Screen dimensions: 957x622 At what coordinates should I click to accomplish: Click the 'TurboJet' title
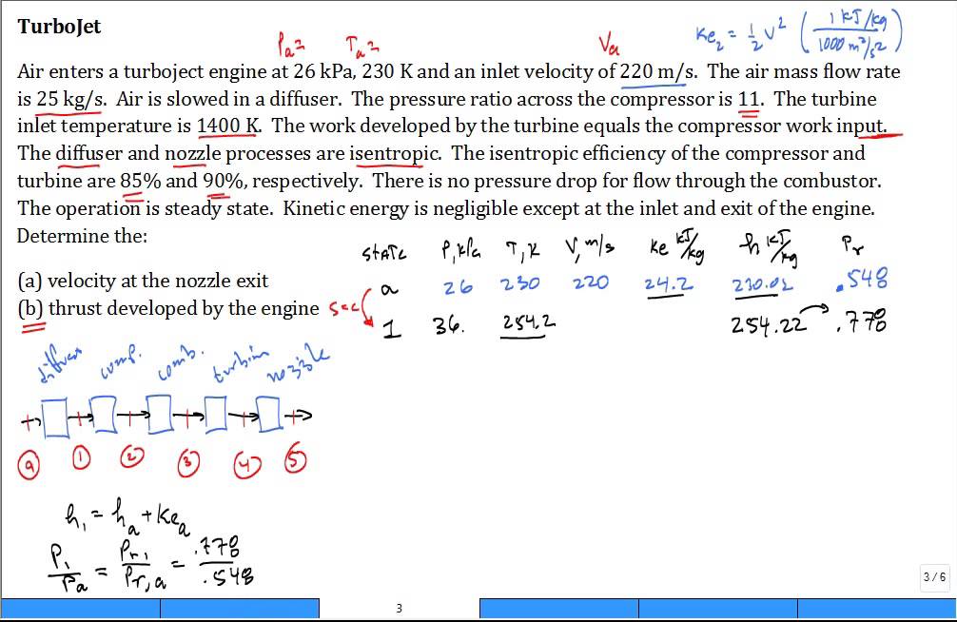pos(59,27)
